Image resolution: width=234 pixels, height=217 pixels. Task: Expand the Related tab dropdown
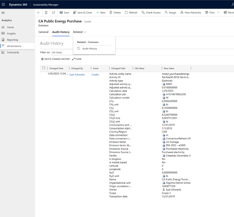(x=79, y=32)
